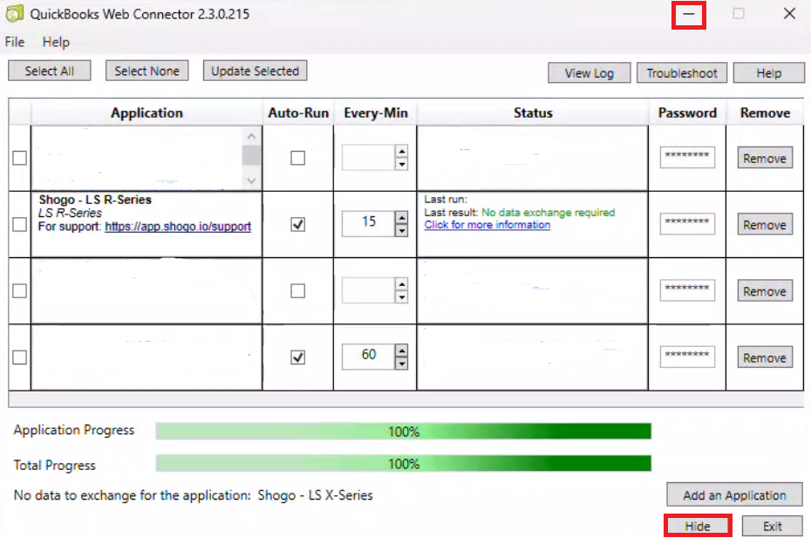Open the Click for more information link
This screenshot has width=811, height=538.
(487, 225)
